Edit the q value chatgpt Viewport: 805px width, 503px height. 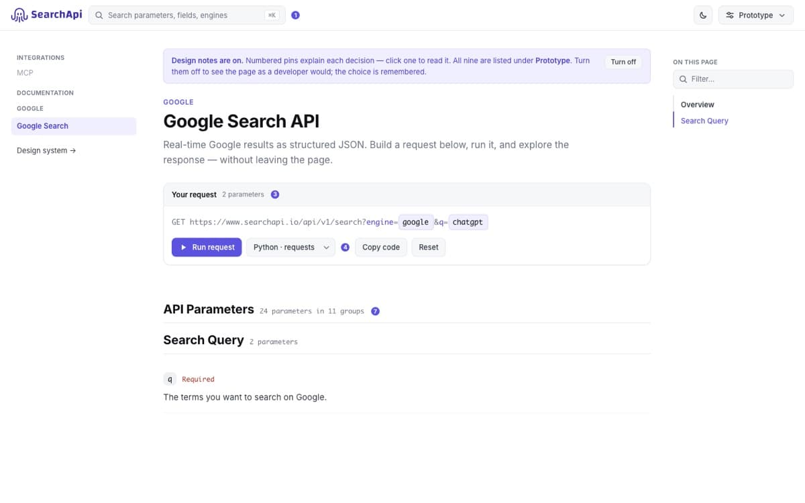pos(468,222)
